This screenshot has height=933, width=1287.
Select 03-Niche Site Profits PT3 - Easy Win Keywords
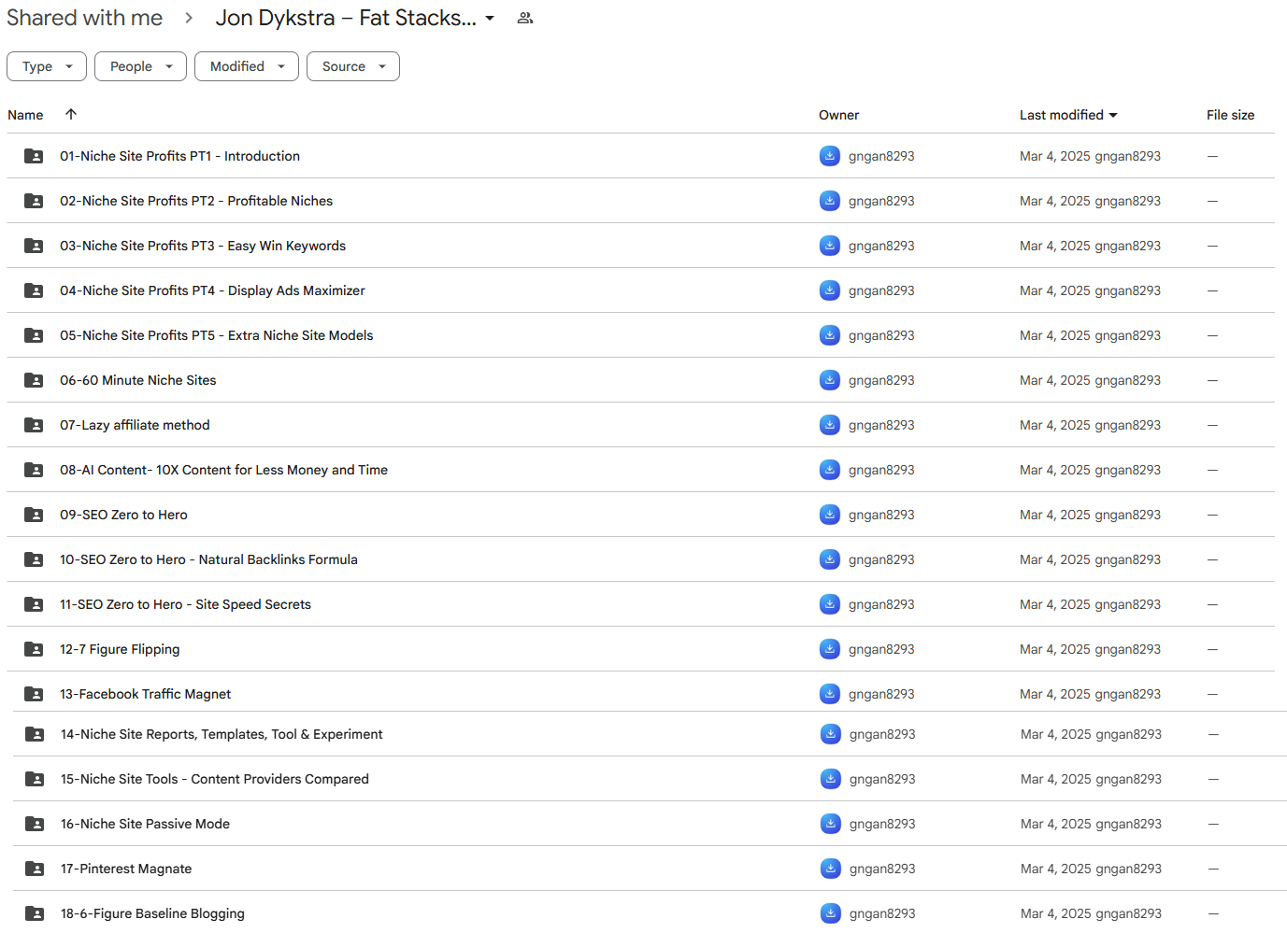click(203, 246)
